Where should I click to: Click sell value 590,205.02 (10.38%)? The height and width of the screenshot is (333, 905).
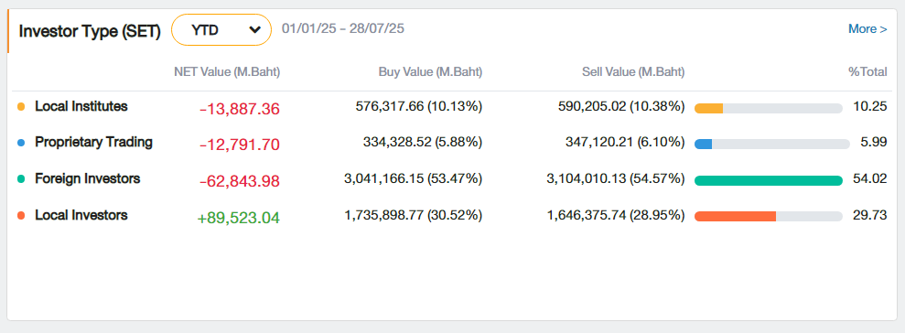[621, 106]
